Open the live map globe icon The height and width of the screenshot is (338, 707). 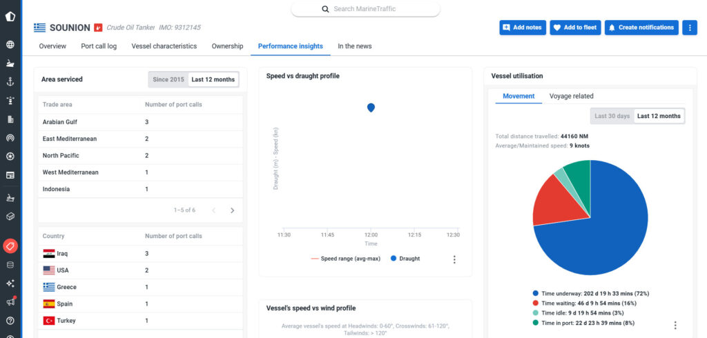10,45
